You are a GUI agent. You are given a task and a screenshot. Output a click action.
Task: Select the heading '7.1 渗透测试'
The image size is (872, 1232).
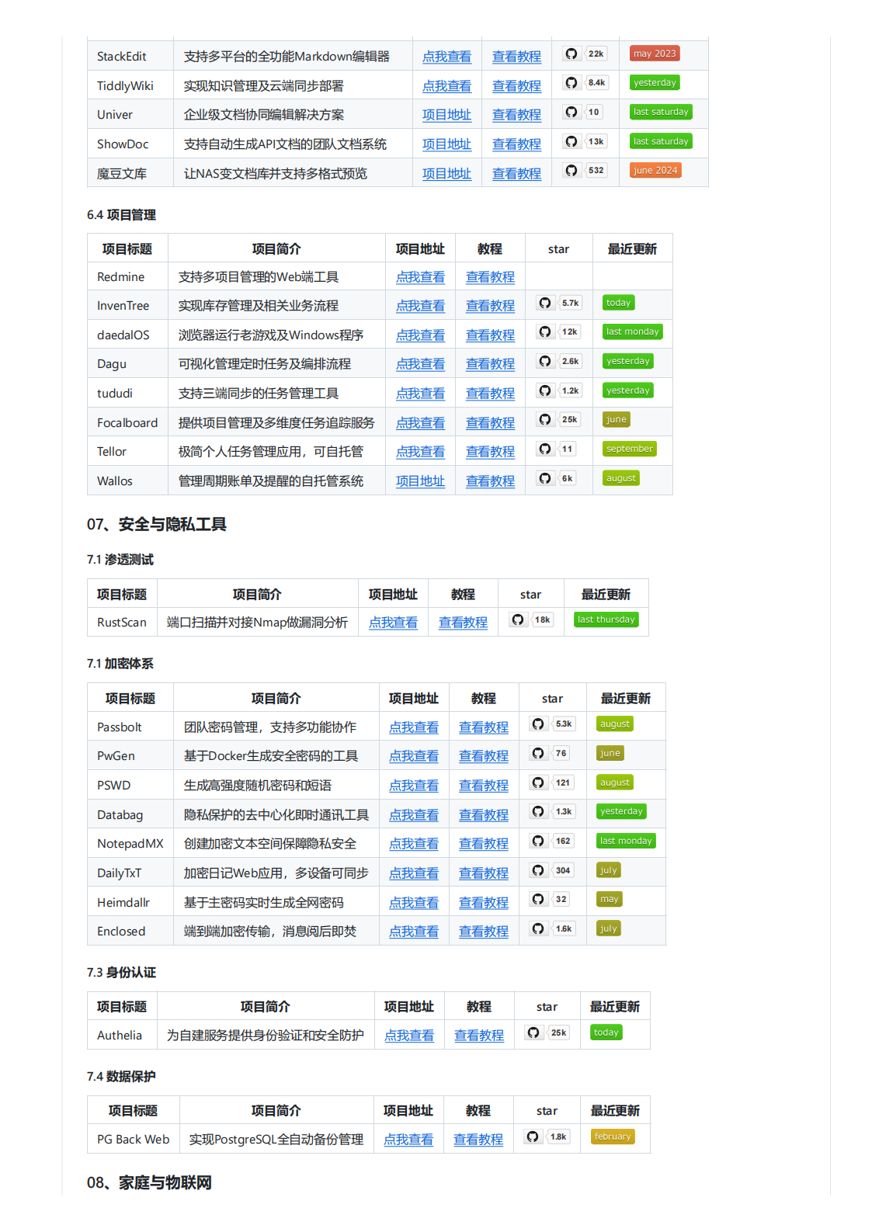120,560
